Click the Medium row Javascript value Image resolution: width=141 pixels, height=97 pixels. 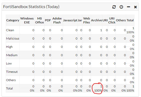pyautogui.click(x=76, y=55)
